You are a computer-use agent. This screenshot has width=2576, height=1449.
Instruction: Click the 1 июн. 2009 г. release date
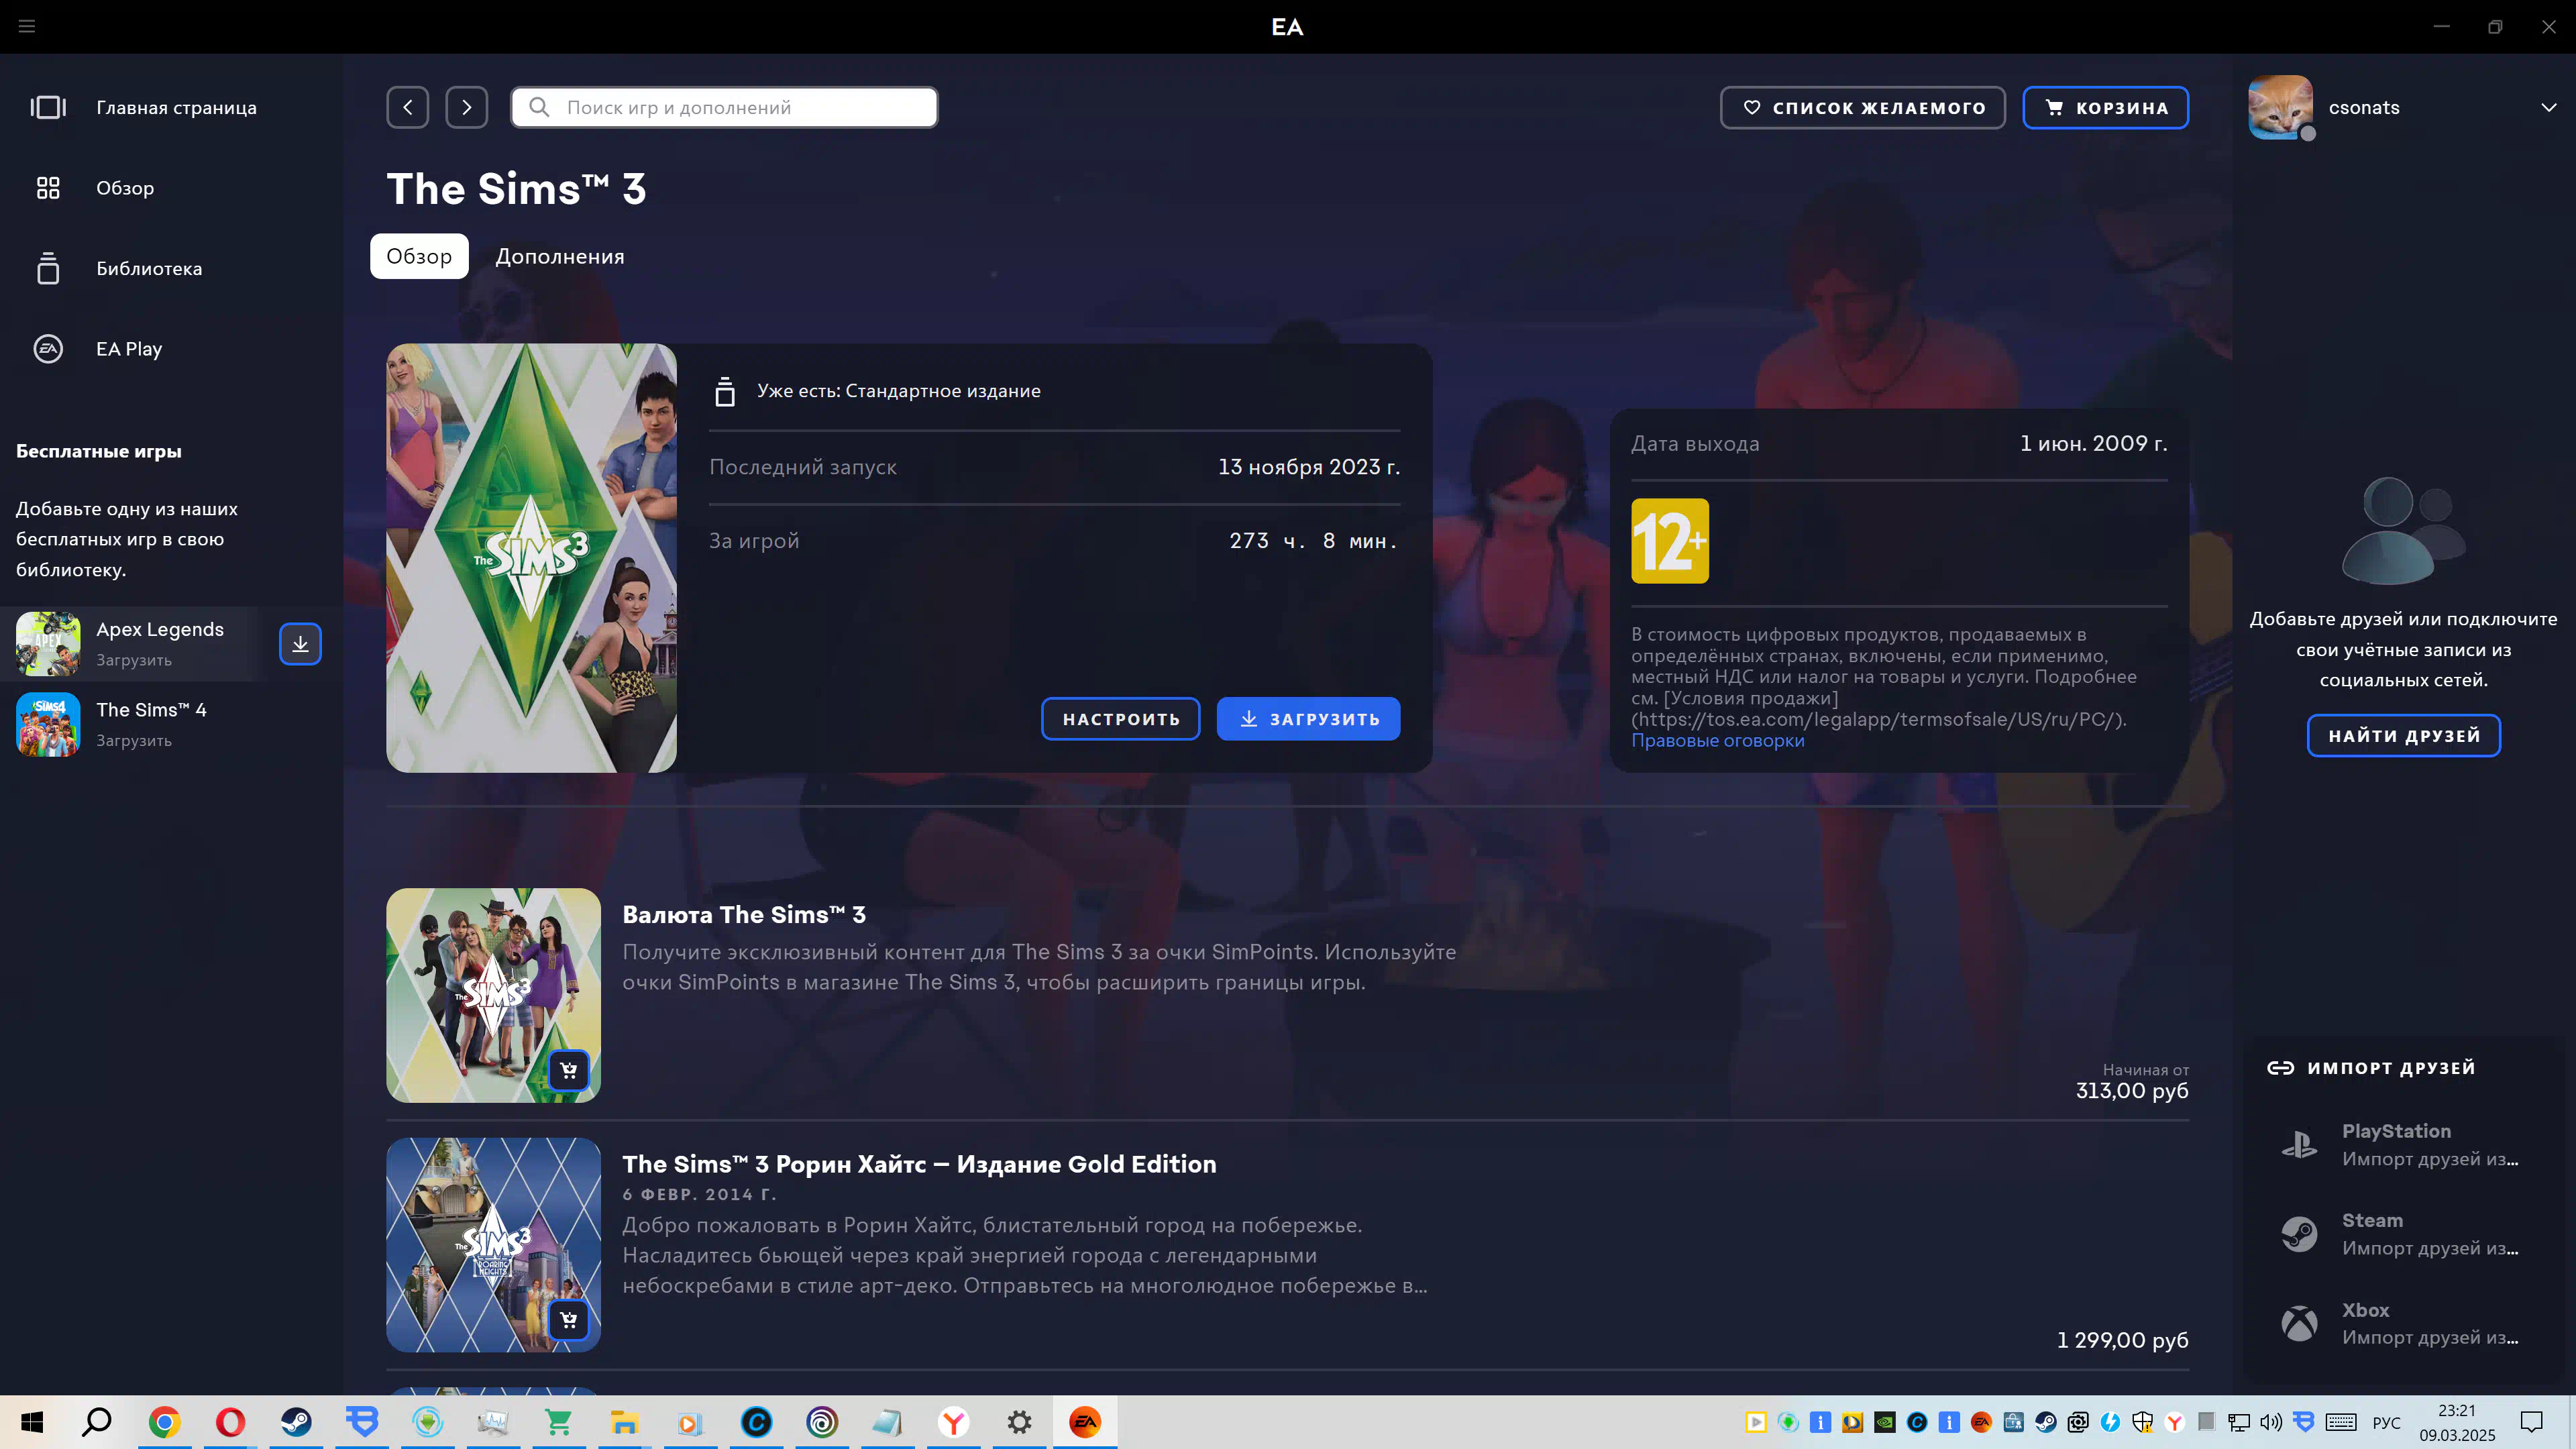pyautogui.click(x=2094, y=443)
